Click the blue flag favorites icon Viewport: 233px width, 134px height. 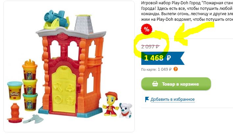coord(147,99)
